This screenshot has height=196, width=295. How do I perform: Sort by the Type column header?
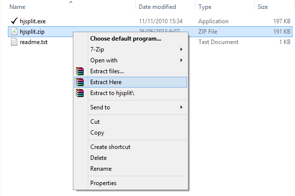click(x=225, y=7)
